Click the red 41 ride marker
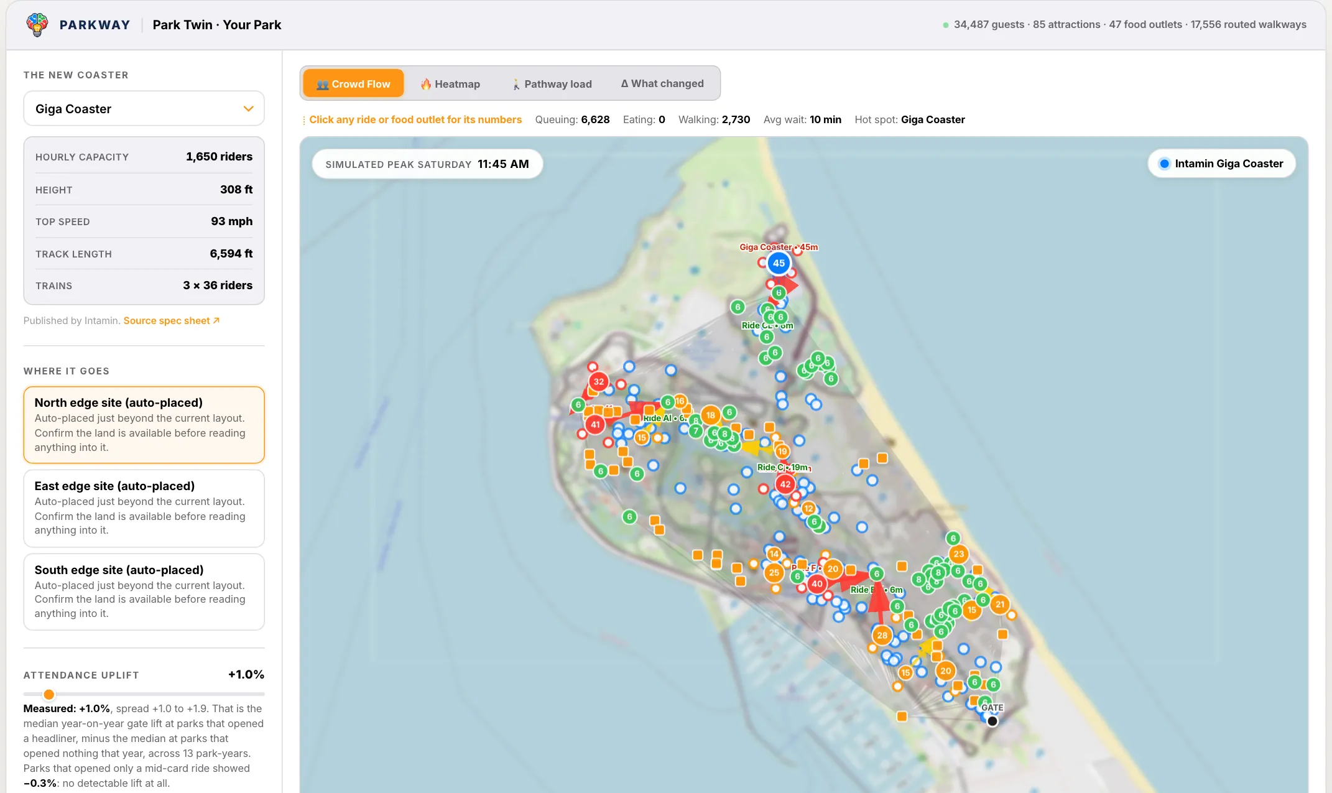The image size is (1332, 793). [595, 425]
